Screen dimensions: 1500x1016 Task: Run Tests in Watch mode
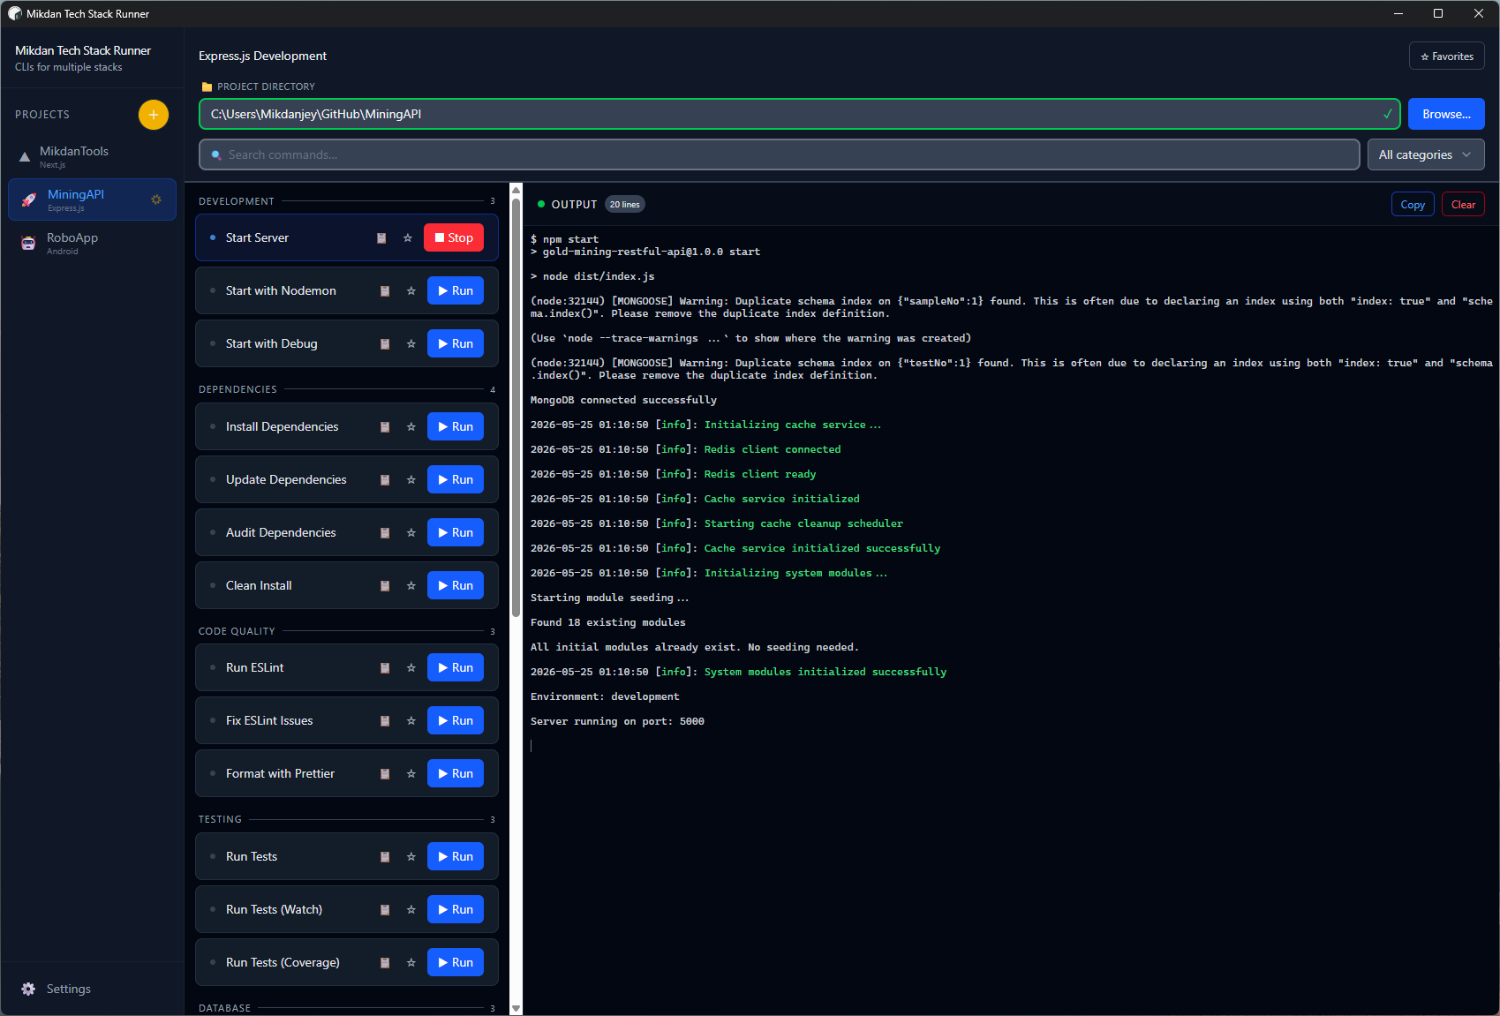pyautogui.click(x=456, y=909)
